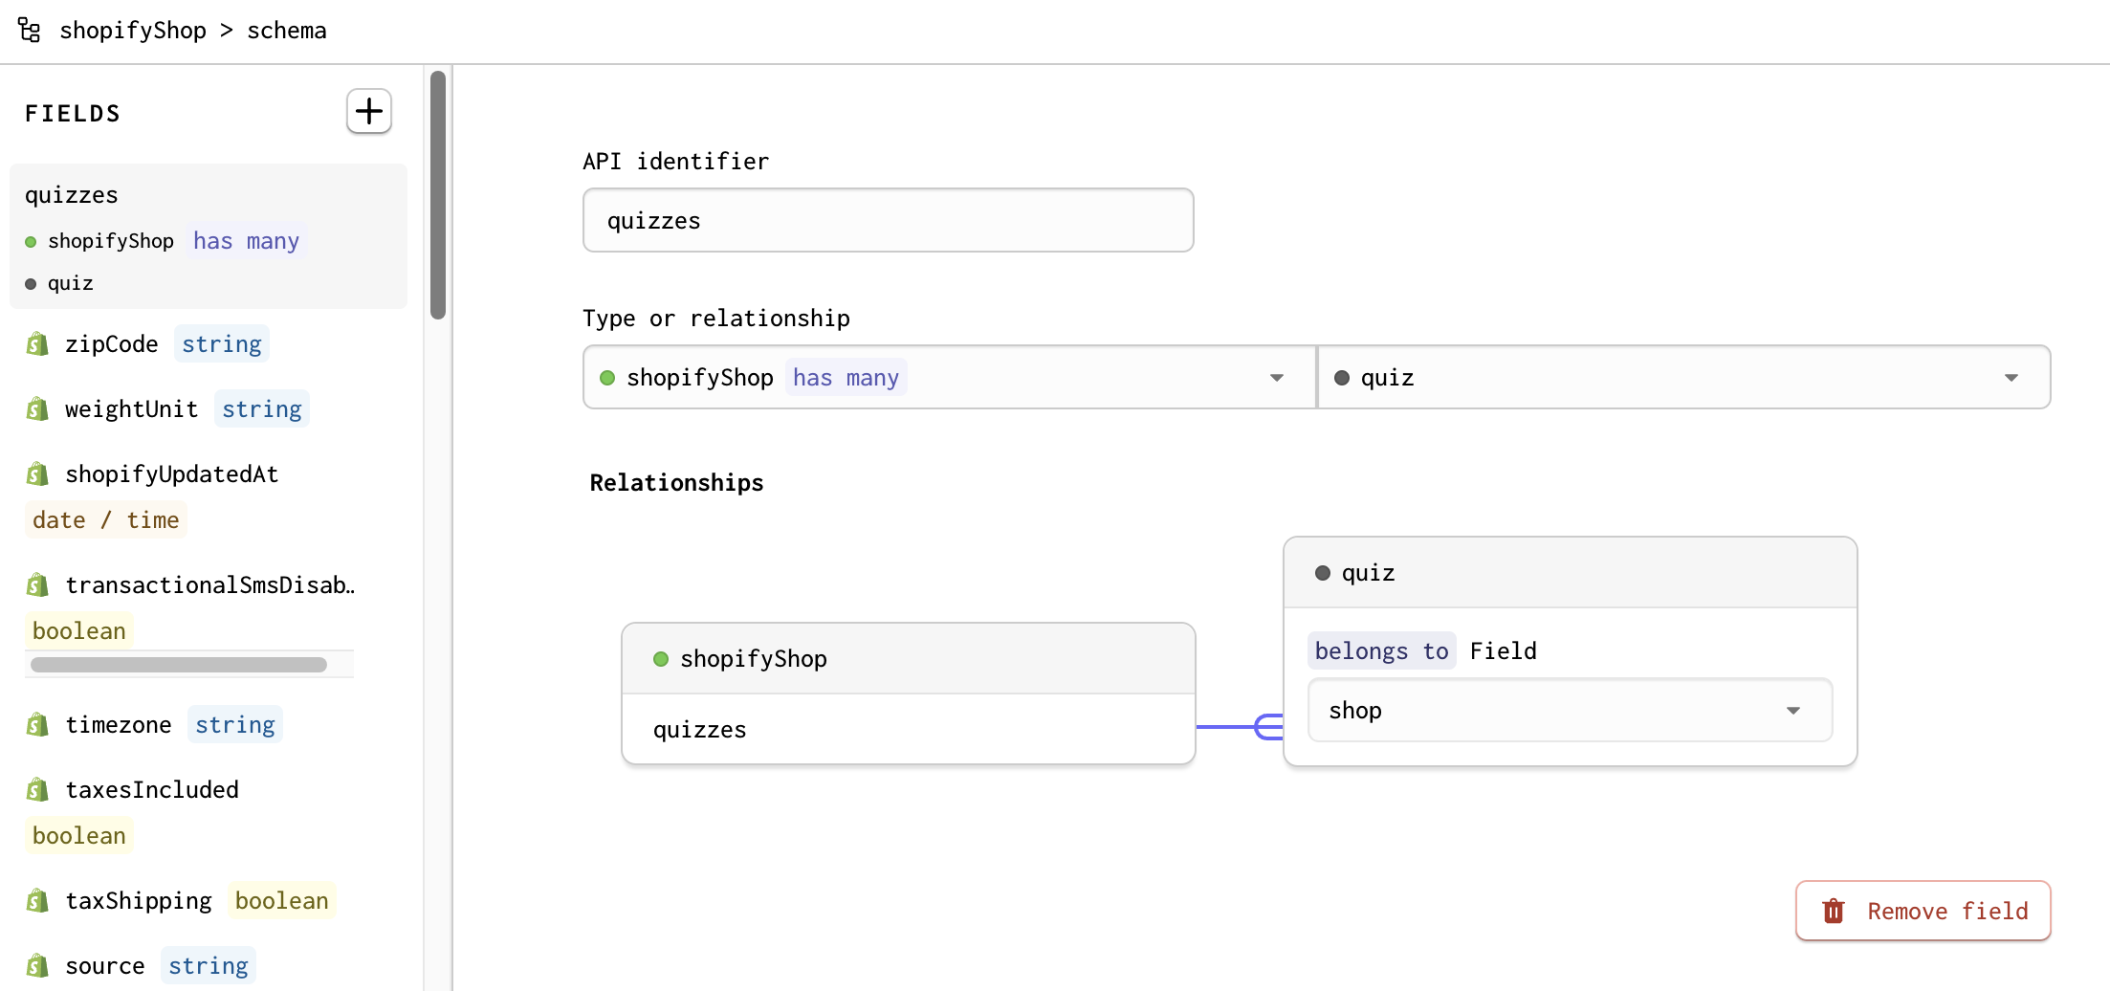Open the quiz related model dropdown

(x=1684, y=378)
